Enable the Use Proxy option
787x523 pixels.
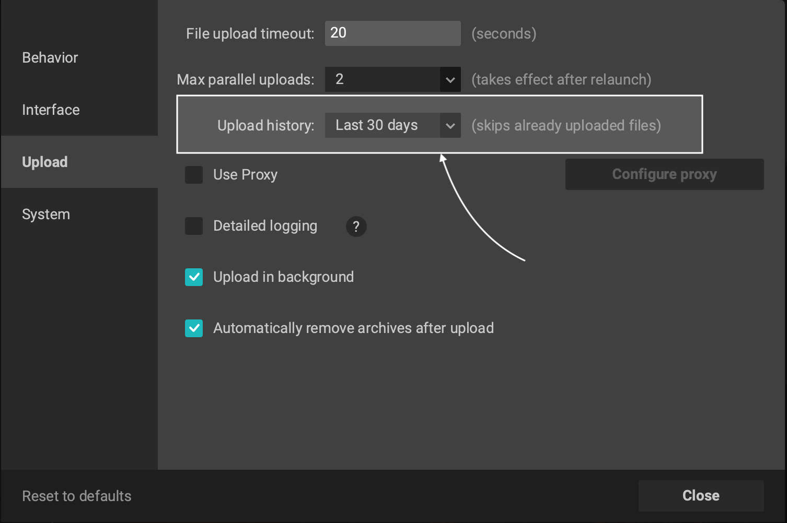194,175
